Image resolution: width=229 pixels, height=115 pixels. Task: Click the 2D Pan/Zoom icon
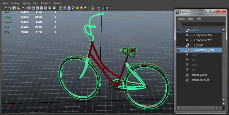click(22, 8)
